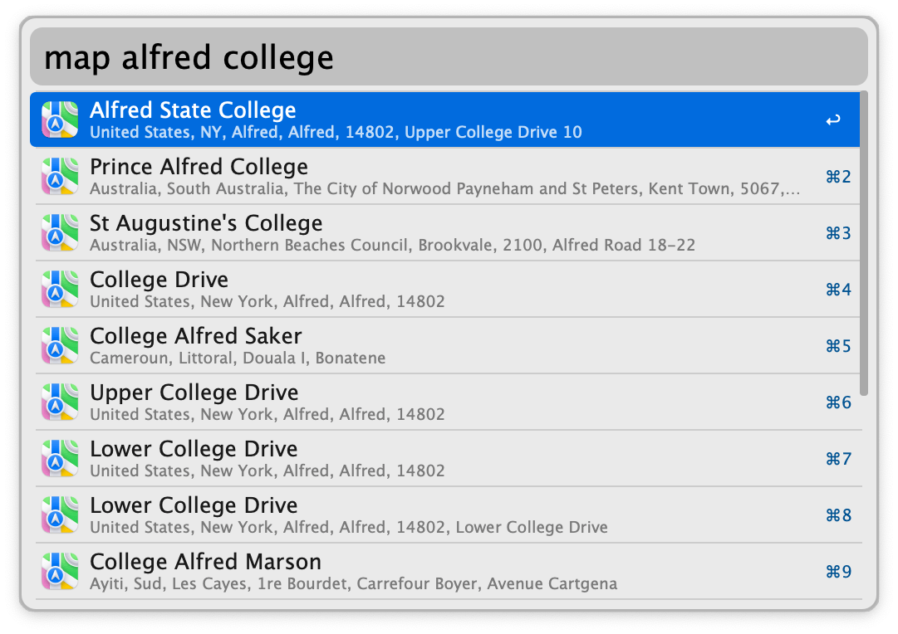Click the Brookvale Alfred Road 18-22 address subtitle
Viewport: 898px width, 634px height.
pos(392,245)
